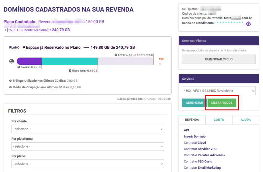Click the teal GERENCIAR button
This screenshot has height=172, width=263.
click(194, 103)
